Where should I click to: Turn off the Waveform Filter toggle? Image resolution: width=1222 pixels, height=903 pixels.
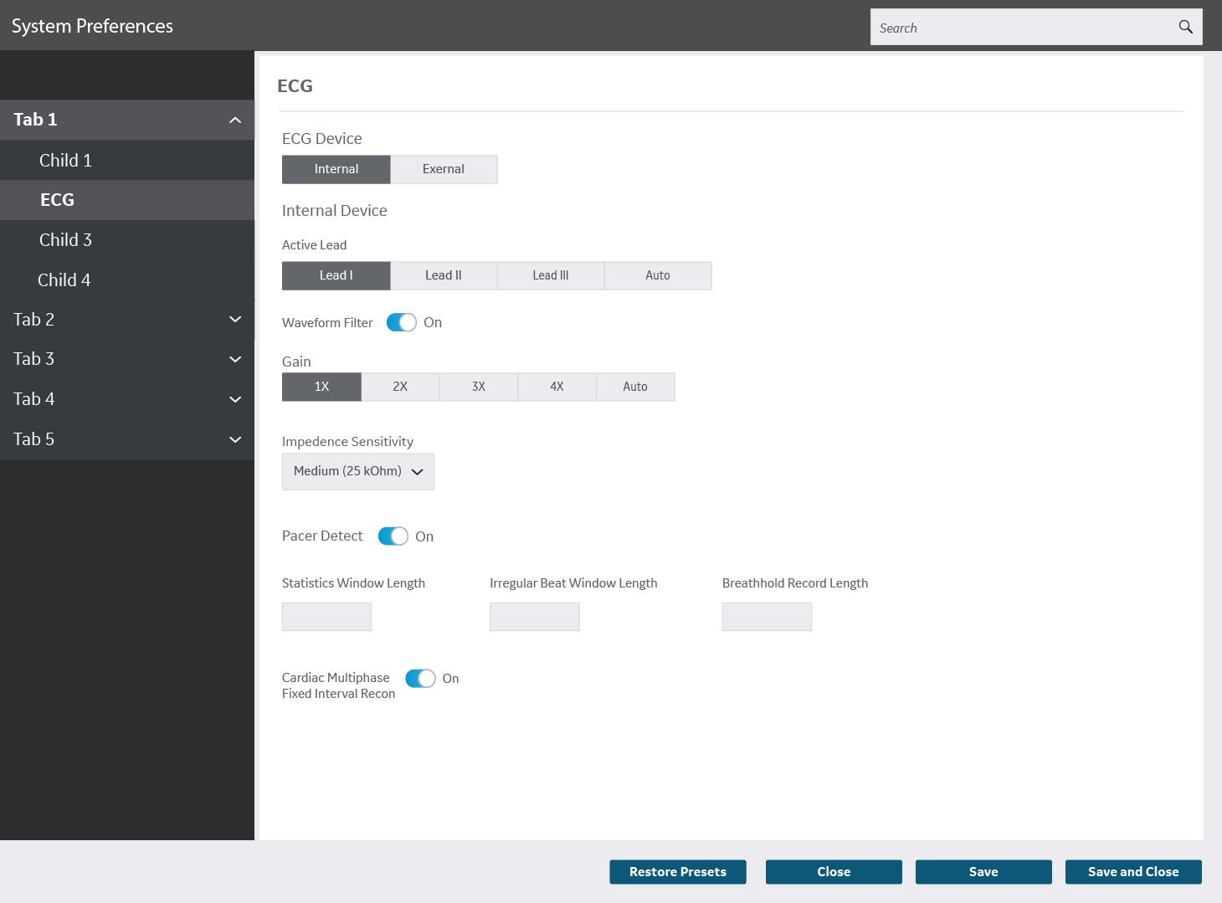pyautogui.click(x=402, y=322)
